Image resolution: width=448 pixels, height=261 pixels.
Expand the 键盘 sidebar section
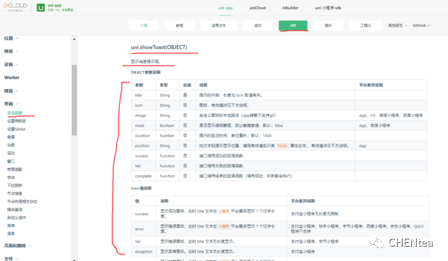pos(11,90)
